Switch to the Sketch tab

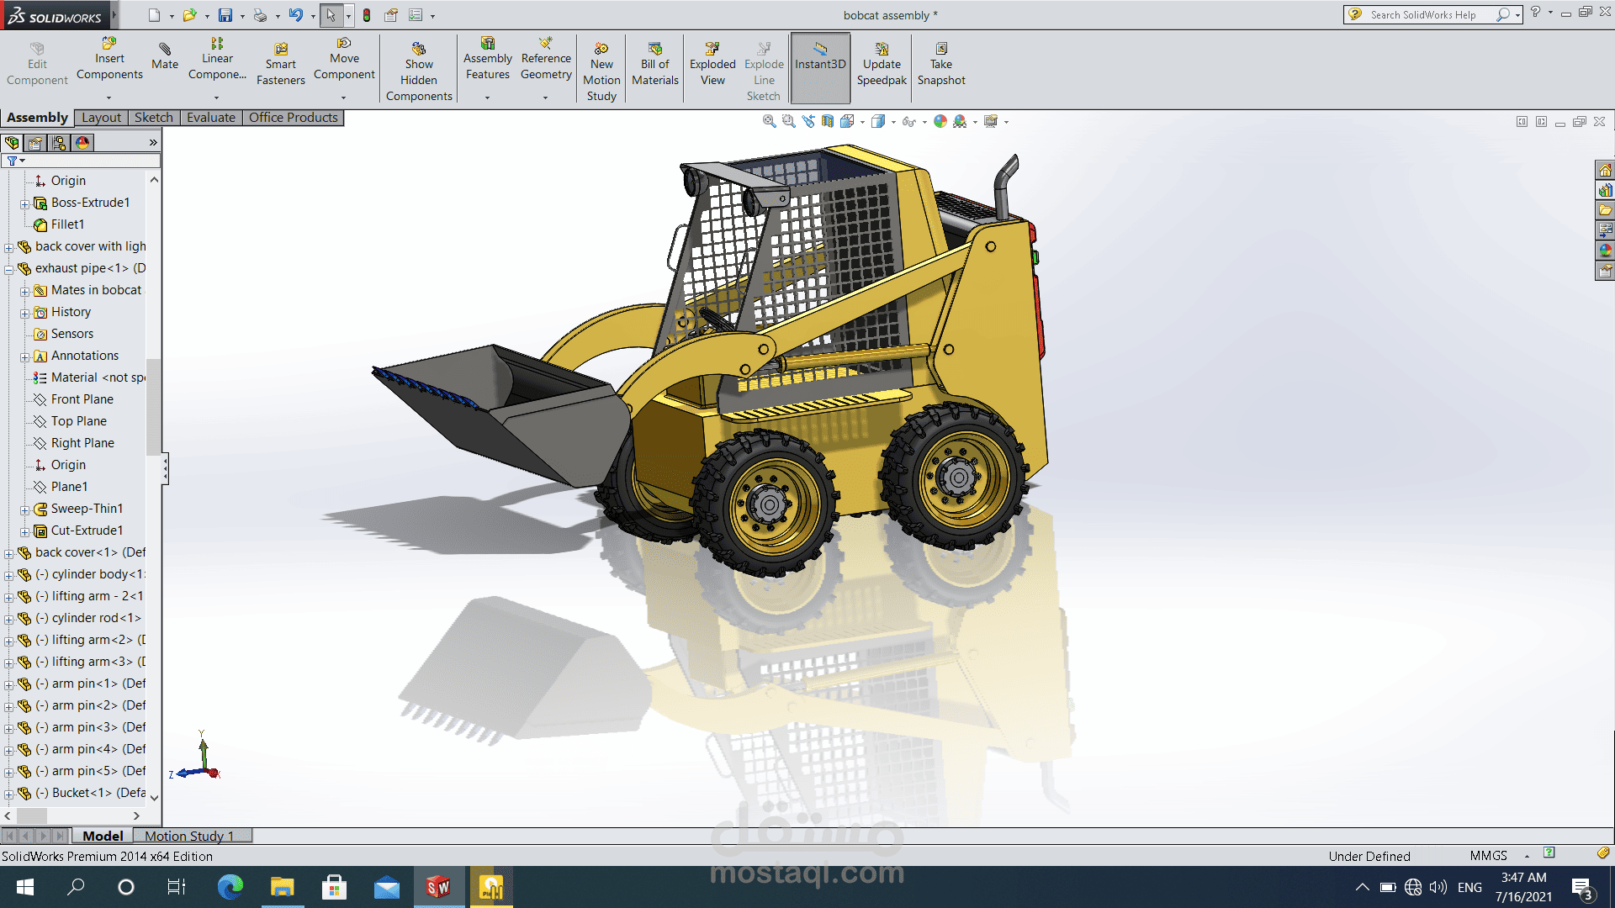pos(154,118)
